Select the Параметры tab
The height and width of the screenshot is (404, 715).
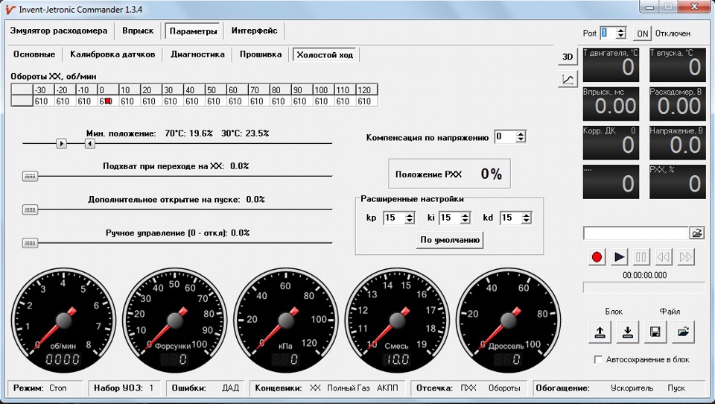pos(193,31)
